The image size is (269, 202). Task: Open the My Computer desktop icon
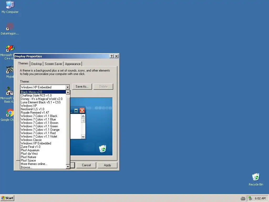[x=10, y=7]
